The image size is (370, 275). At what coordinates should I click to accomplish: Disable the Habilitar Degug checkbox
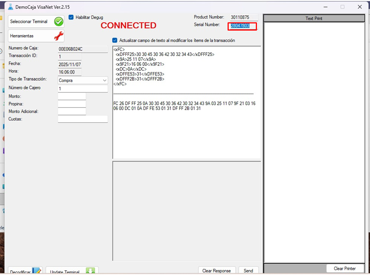(71, 17)
